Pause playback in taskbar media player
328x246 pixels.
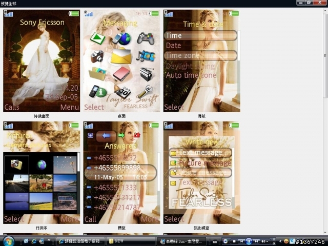tap(249, 241)
